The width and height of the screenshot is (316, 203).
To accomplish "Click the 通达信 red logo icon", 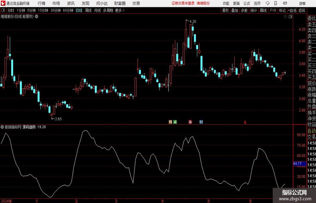I will click(x=3, y=3).
